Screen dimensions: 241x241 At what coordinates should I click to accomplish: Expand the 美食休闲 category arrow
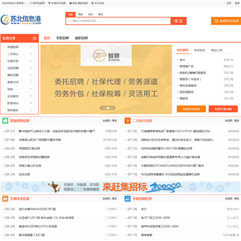[31, 82]
